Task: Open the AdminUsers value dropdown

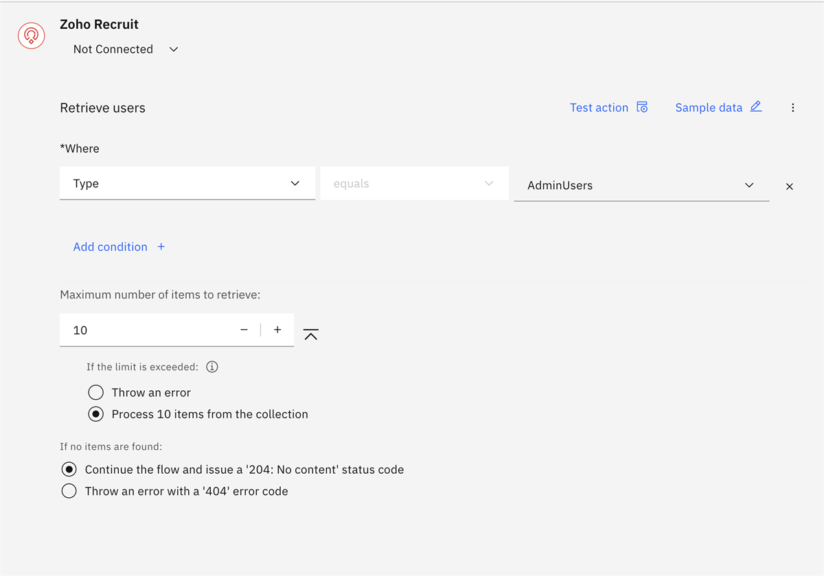Action: point(641,185)
